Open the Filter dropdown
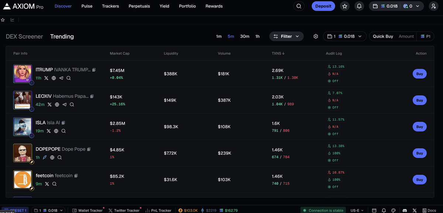 tap(286, 36)
